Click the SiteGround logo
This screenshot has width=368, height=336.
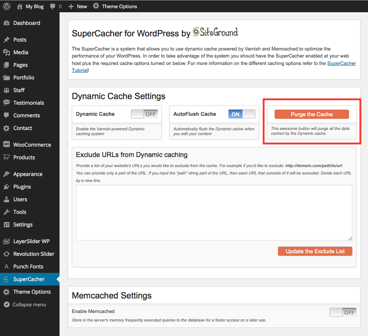pyautogui.click(x=215, y=32)
